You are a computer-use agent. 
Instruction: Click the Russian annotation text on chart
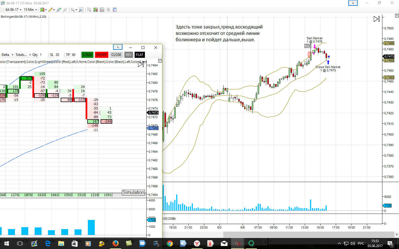click(x=219, y=33)
